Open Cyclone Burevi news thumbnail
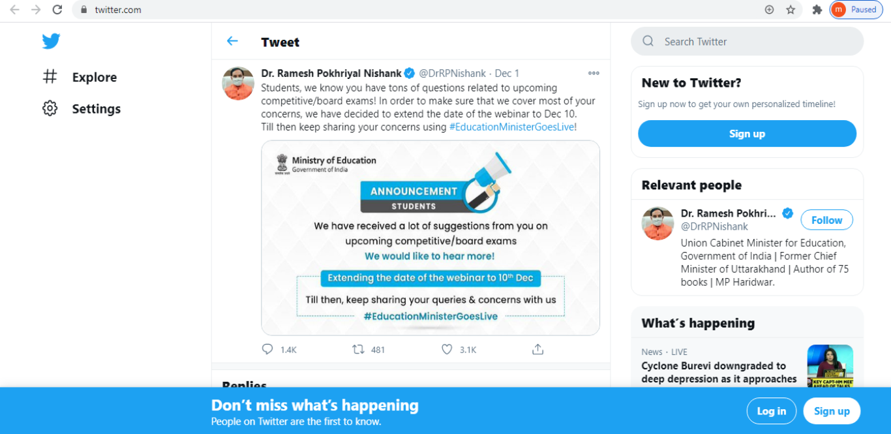 pos(830,366)
